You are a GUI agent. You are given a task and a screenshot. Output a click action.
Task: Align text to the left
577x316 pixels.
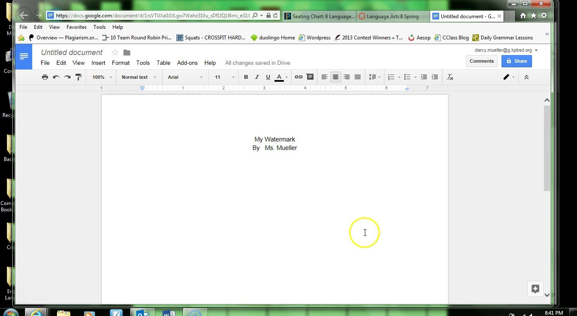pos(325,77)
